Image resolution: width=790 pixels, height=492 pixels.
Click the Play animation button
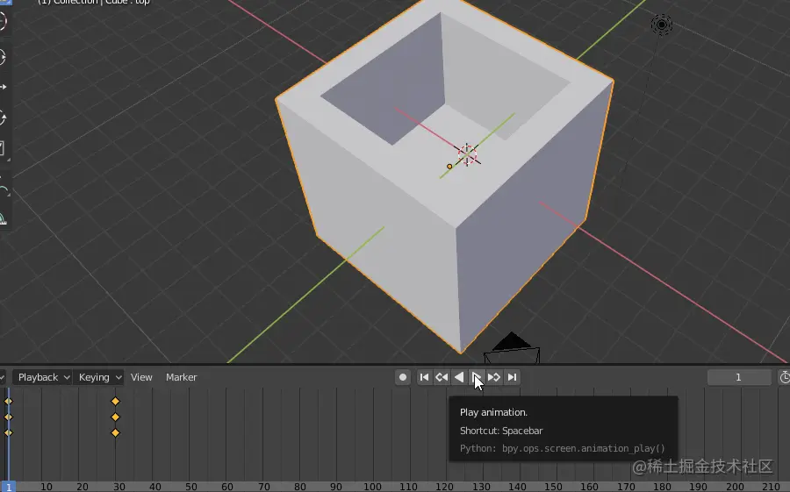click(x=476, y=377)
